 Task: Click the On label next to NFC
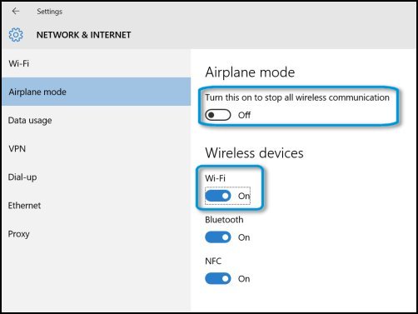point(244,279)
